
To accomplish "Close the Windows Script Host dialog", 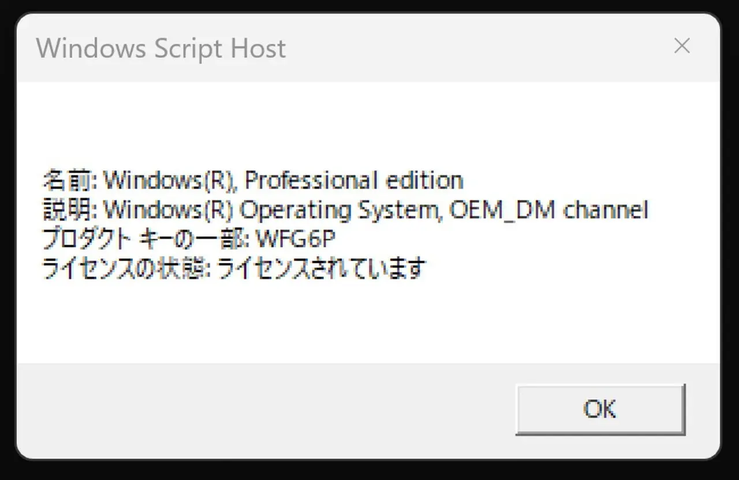I will pyautogui.click(x=682, y=47).
